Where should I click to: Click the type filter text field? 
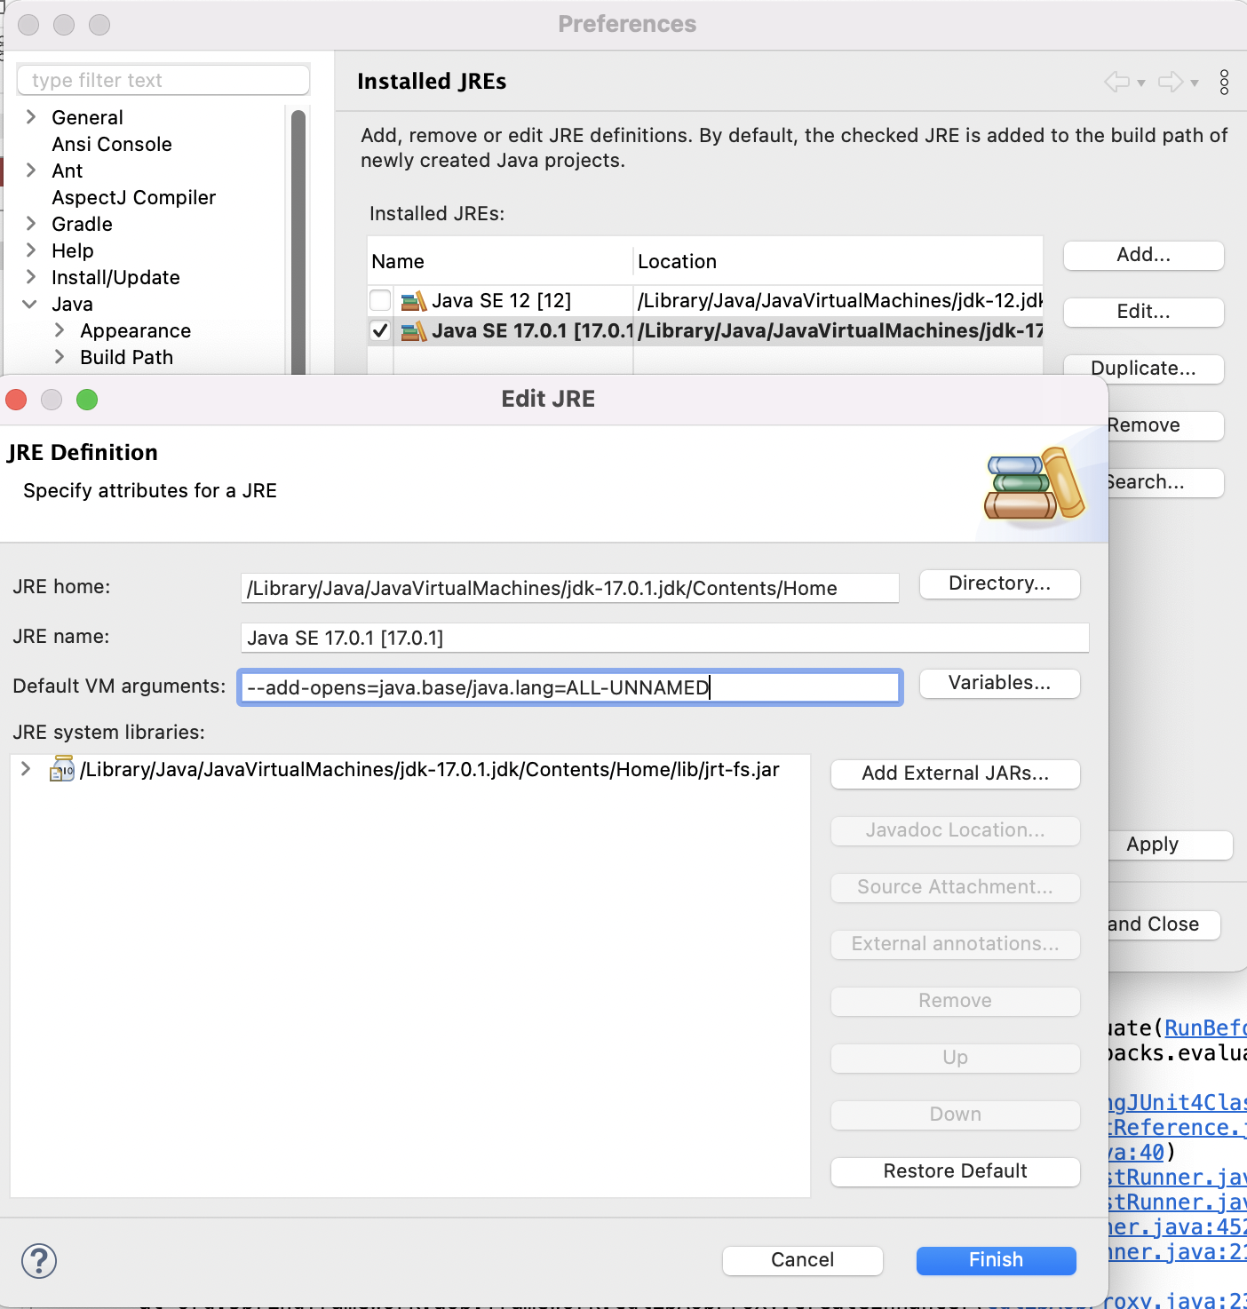[163, 80]
